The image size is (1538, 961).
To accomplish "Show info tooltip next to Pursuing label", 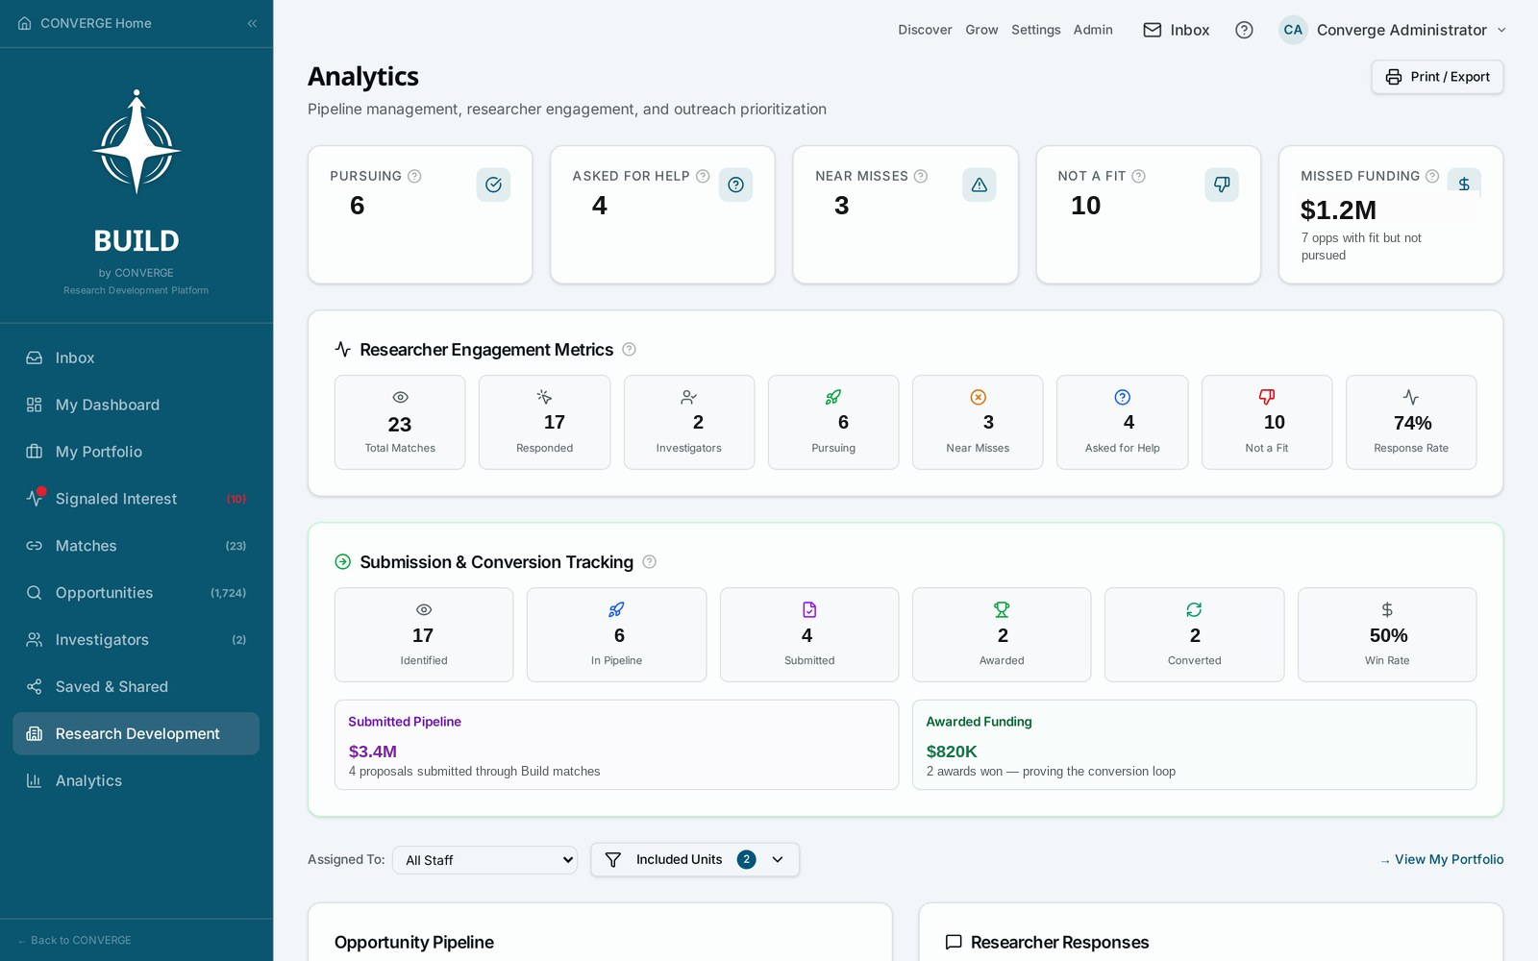I will click(414, 176).
